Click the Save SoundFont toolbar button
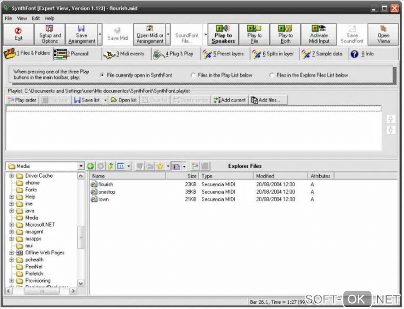This screenshot has height=309, width=404. [x=352, y=34]
